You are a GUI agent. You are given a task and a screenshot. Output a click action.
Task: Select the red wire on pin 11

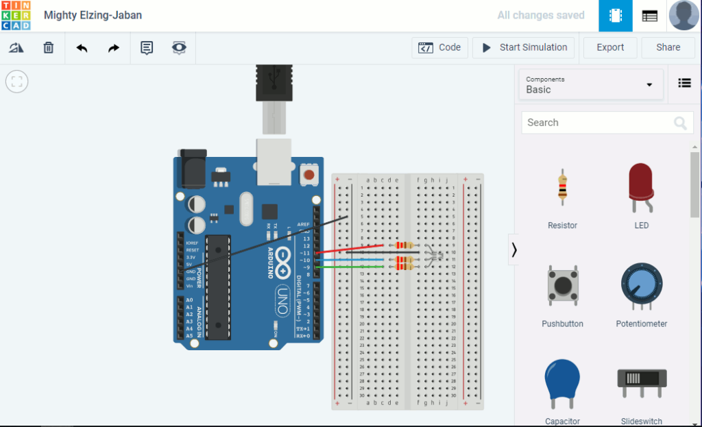(x=350, y=249)
